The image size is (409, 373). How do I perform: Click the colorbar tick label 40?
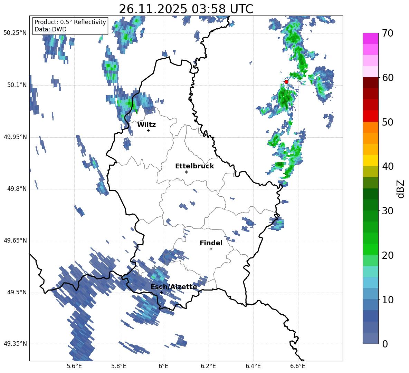388,166
